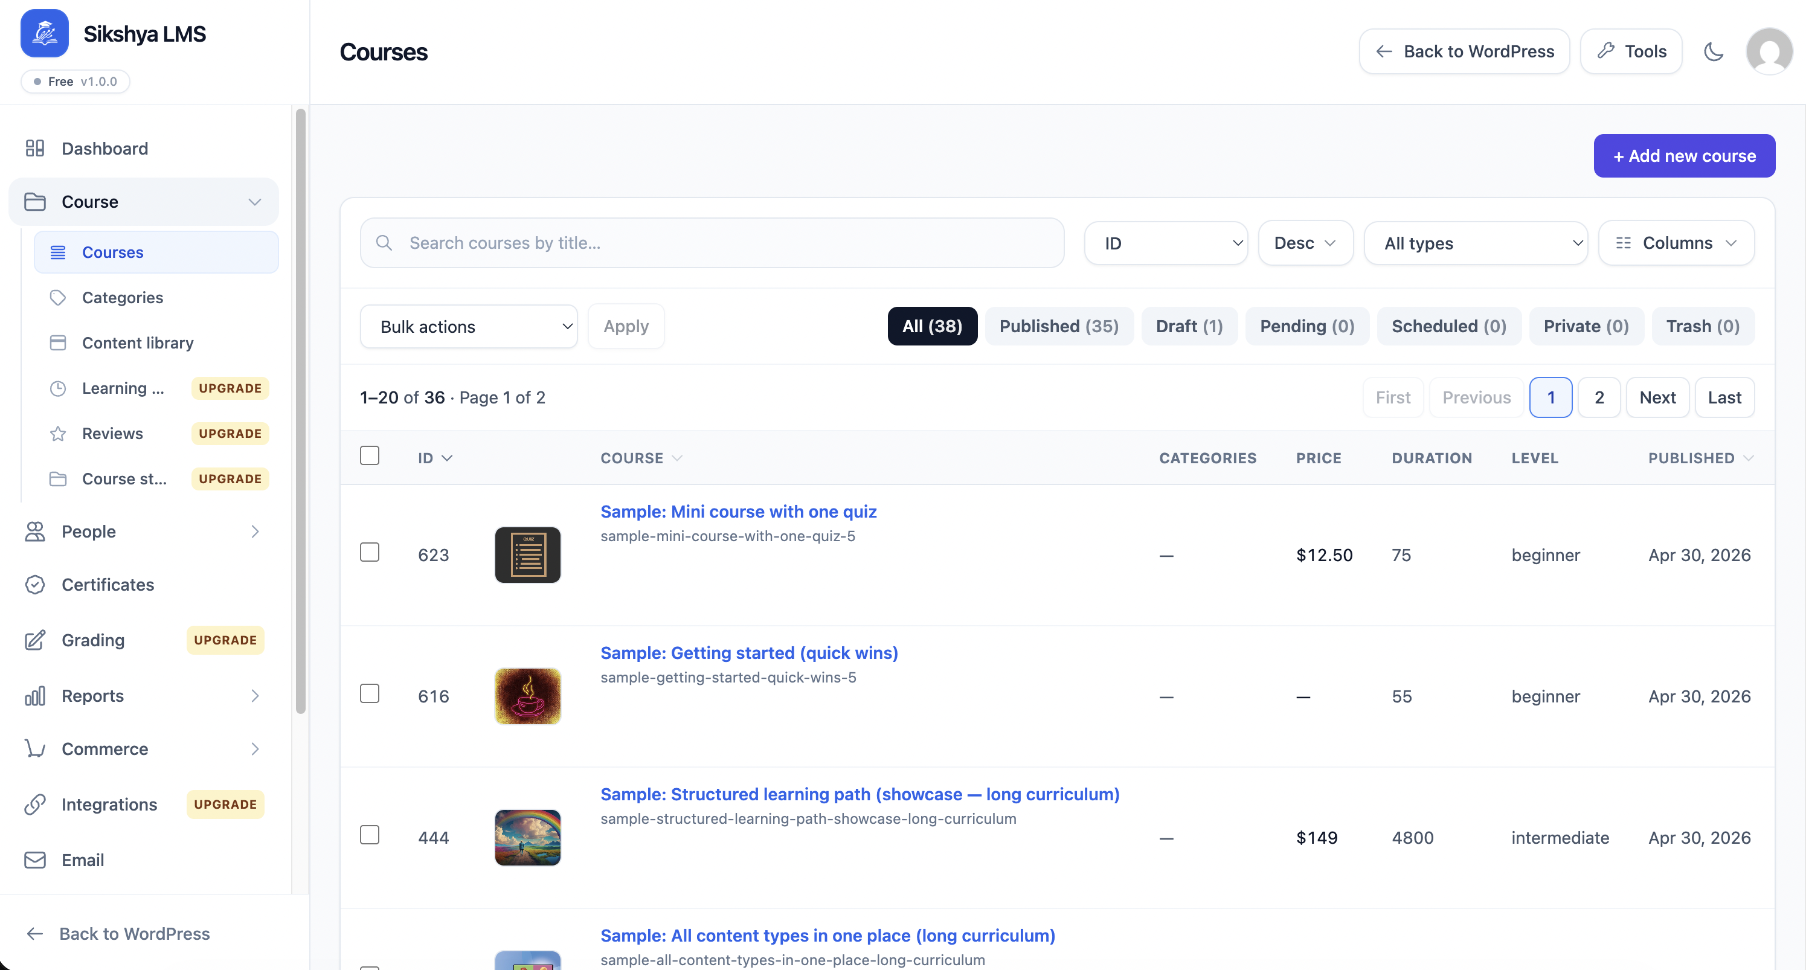Check the box for course 616
Screen dimensions: 1806x970
370,694
